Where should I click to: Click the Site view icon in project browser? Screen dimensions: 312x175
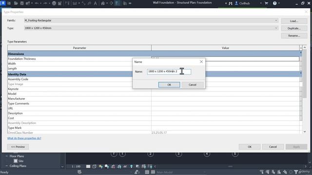[x=16, y=161]
